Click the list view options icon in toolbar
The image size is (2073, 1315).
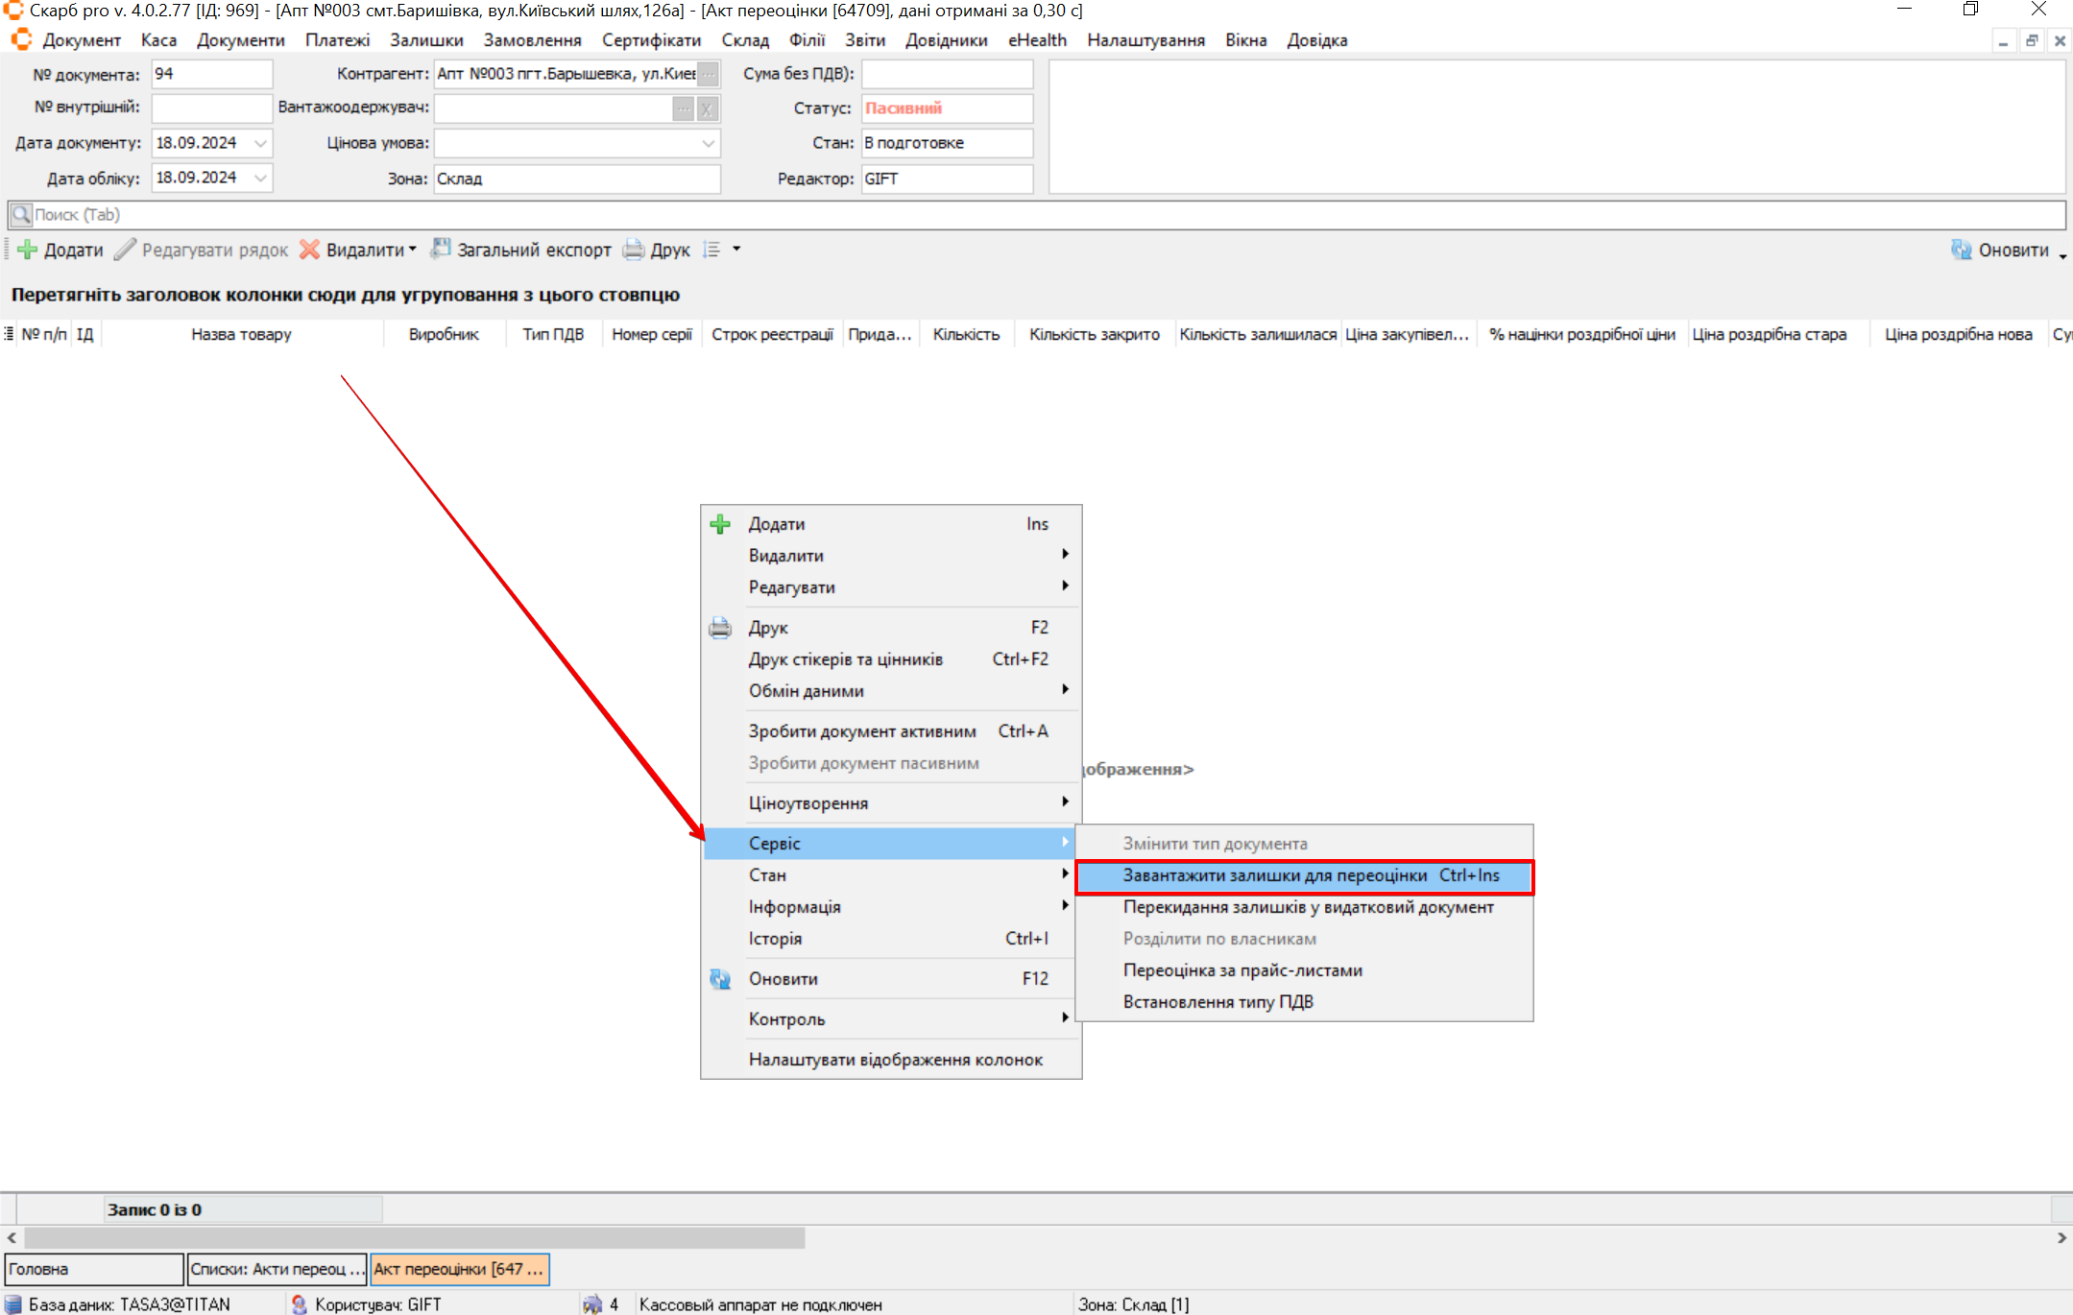click(x=711, y=250)
